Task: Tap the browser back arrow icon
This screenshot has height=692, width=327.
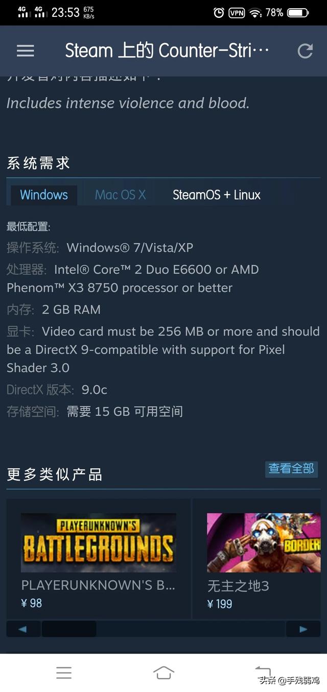Action: (x=263, y=672)
